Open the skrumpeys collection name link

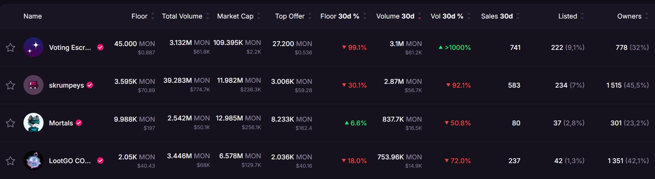point(66,85)
